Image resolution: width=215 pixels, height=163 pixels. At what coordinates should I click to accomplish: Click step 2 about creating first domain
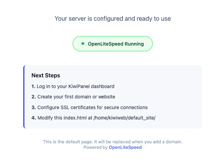coord(73,97)
